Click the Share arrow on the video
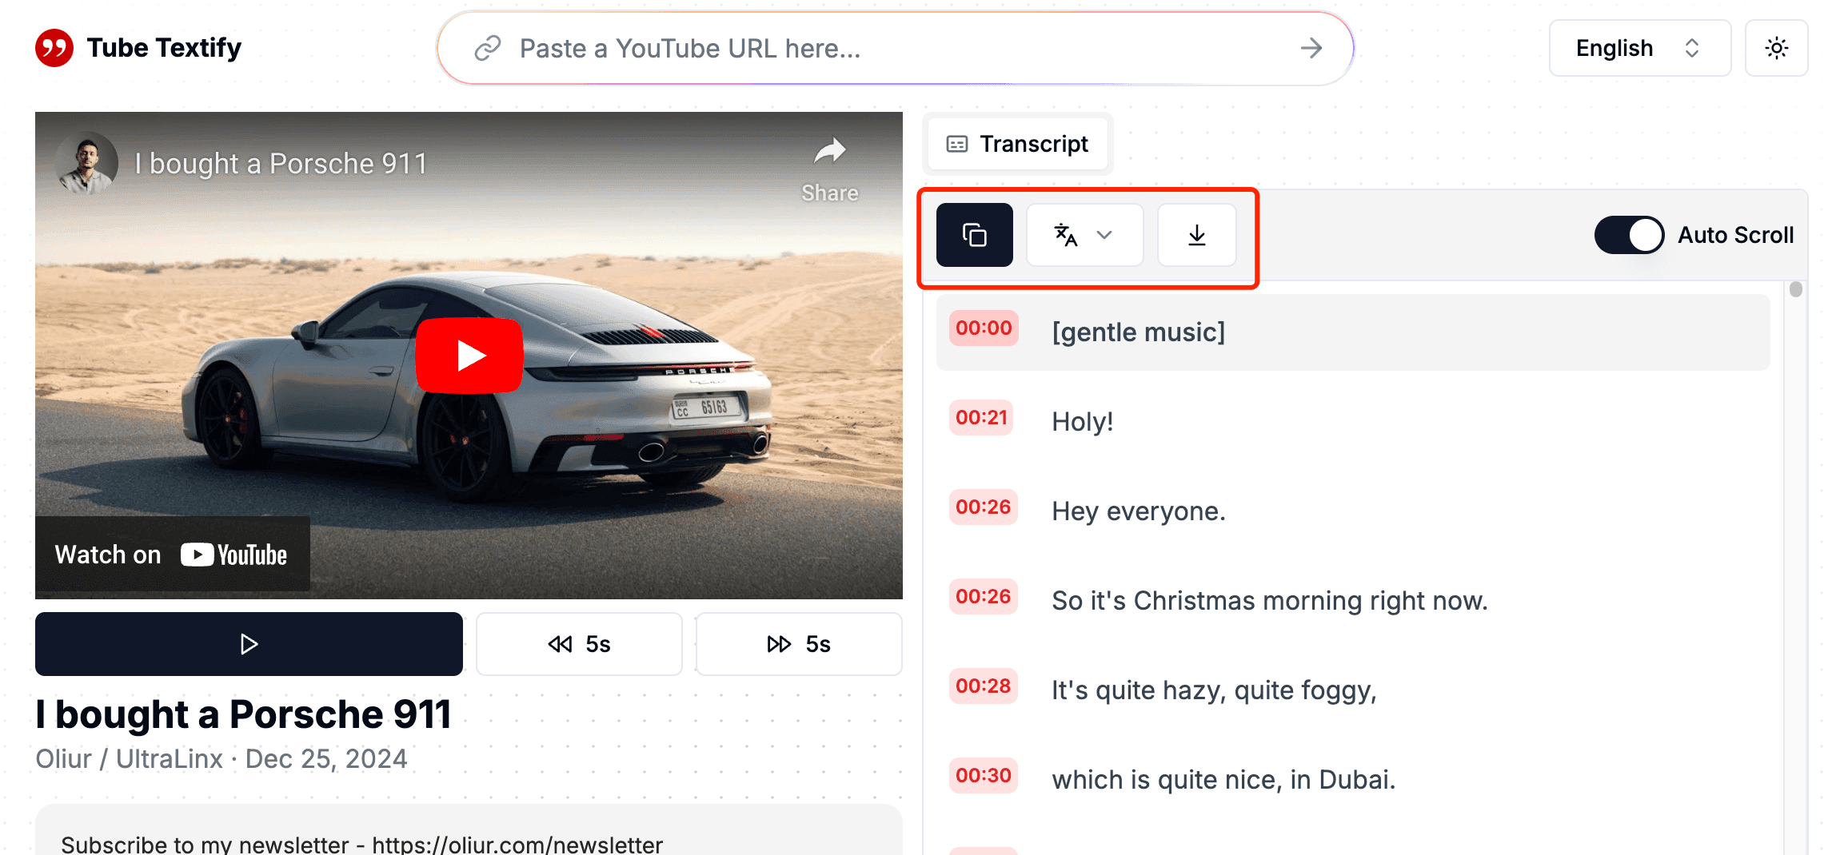Image resolution: width=1844 pixels, height=855 pixels. (x=829, y=169)
